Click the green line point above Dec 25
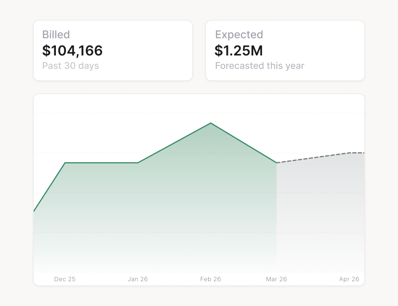The height and width of the screenshot is (306, 398). pyautogui.click(x=65, y=163)
